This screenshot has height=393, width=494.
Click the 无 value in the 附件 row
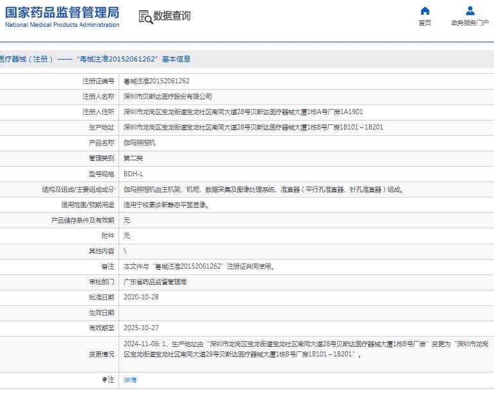(127, 236)
